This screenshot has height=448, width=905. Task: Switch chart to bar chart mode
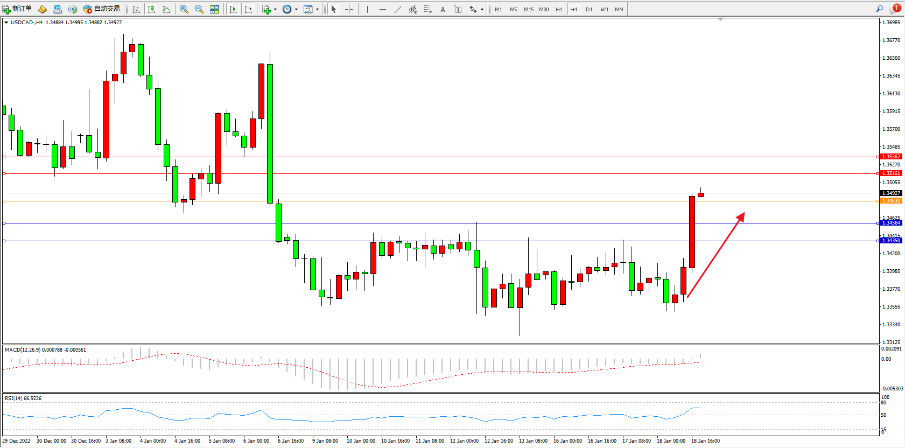pos(136,9)
